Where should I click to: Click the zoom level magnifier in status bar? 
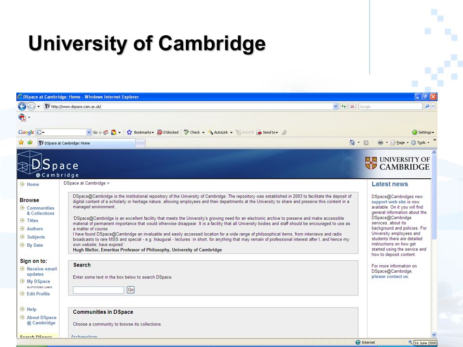coord(410,342)
